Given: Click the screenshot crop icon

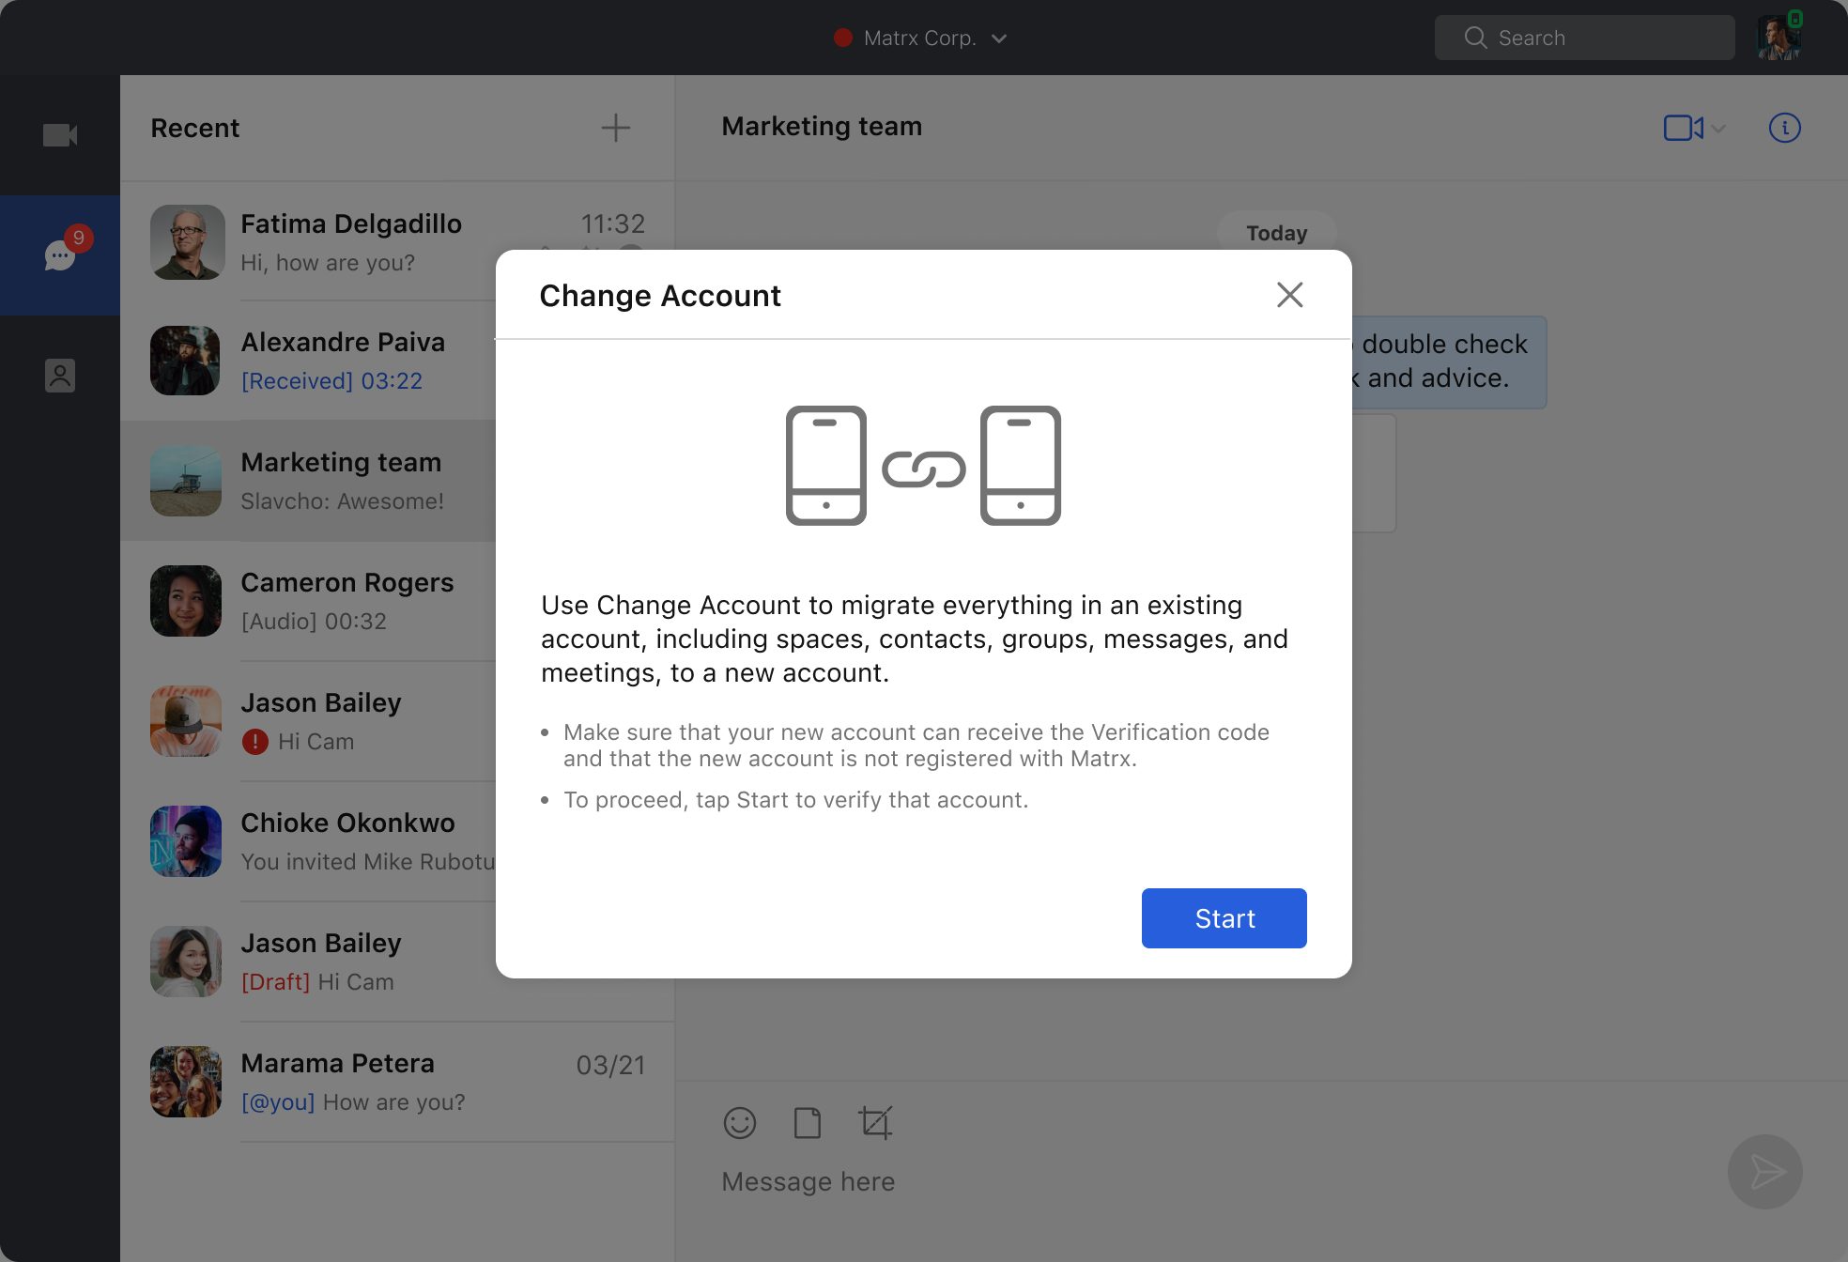Looking at the screenshot, I should pos(874,1123).
